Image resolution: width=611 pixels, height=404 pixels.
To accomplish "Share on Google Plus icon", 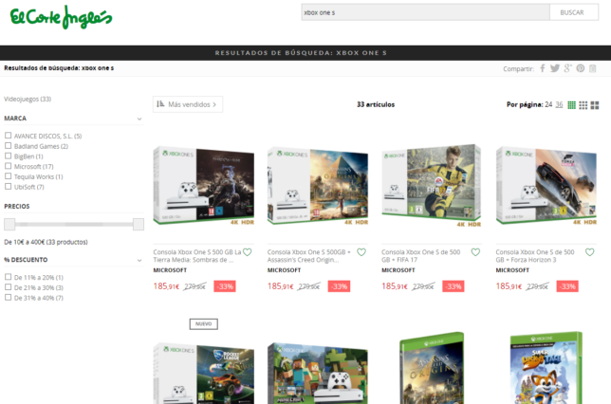I will tap(568, 68).
